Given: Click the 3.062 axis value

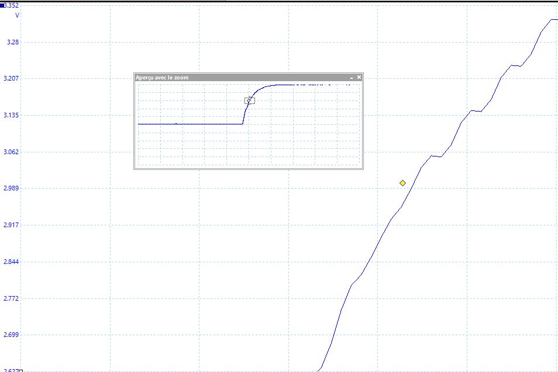Looking at the screenshot, I should click(11, 152).
